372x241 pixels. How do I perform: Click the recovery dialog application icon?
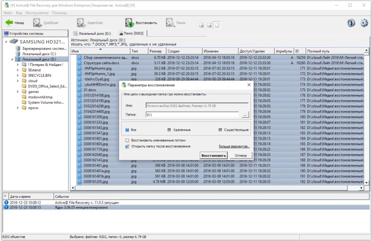124,85
